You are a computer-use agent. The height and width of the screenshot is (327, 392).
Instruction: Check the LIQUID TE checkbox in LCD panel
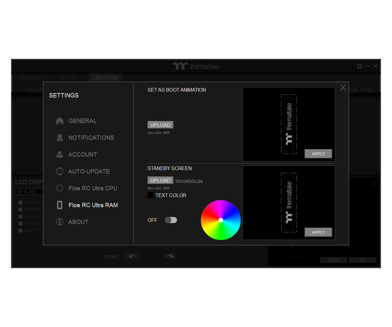[x=21, y=230]
